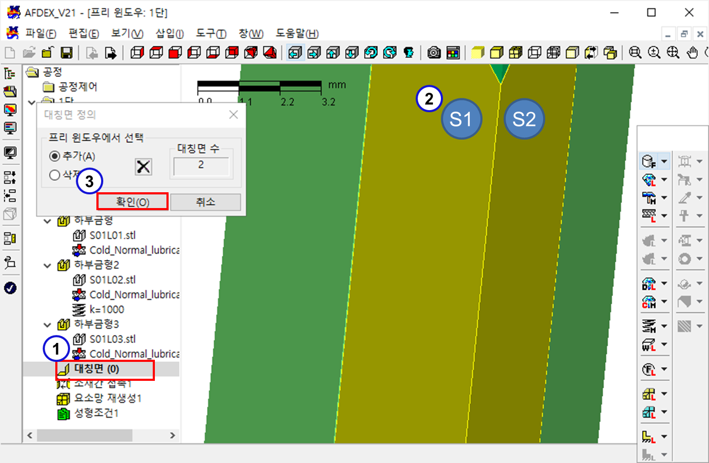This screenshot has width=709, height=463.
Task: Click the tree panel right scroll arrow
Action: [x=172, y=435]
